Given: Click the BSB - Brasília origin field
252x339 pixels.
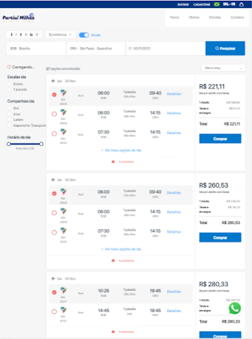Looking at the screenshot, I should [x=36, y=49].
